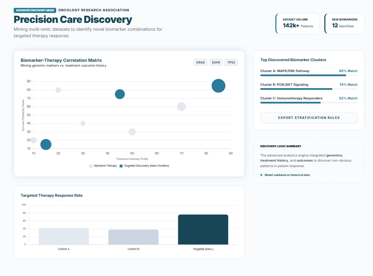Toggle the Targeted Discovery legend series
Image resolution: width=373 pixels, height=276 pixels.
[x=144, y=166]
